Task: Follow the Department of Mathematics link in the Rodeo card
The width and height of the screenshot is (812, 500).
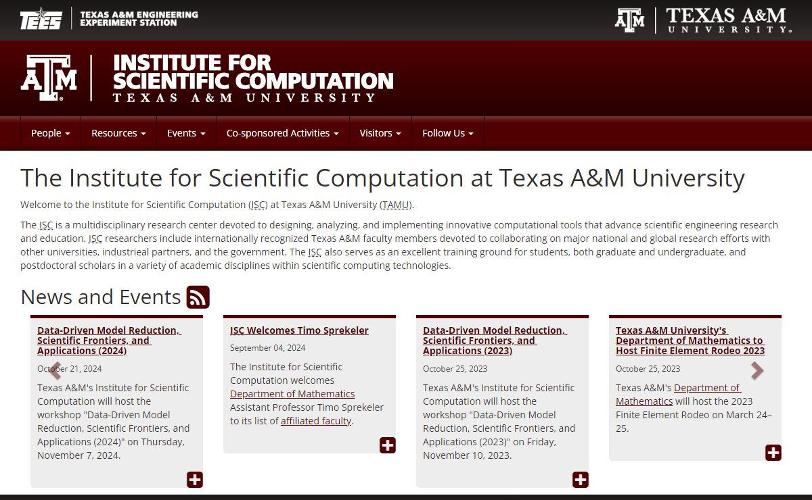Action: pyautogui.click(x=678, y=395)
